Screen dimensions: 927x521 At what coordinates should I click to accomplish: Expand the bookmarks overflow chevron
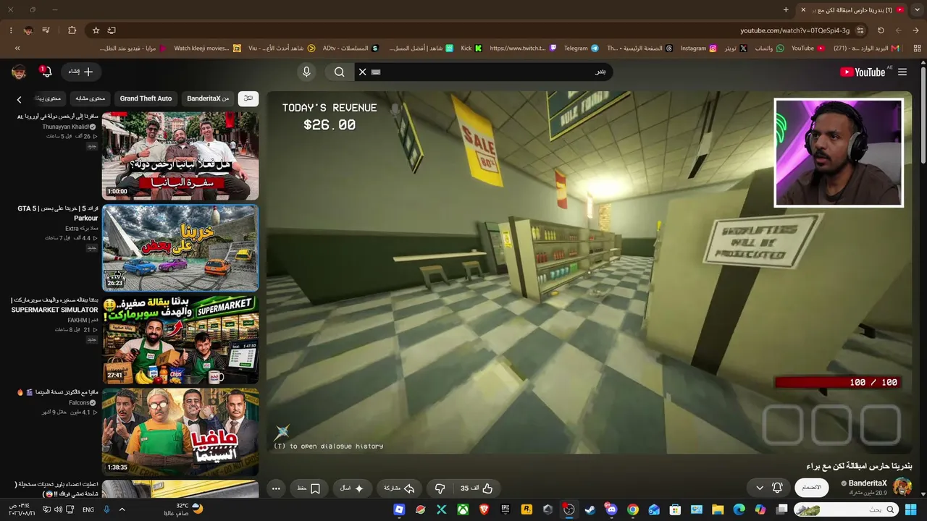tap(17, 48)
